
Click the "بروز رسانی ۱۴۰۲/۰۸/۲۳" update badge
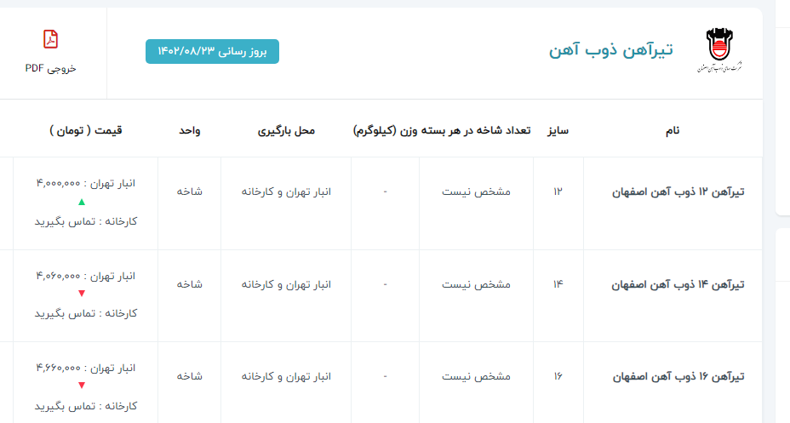[212, 51]
